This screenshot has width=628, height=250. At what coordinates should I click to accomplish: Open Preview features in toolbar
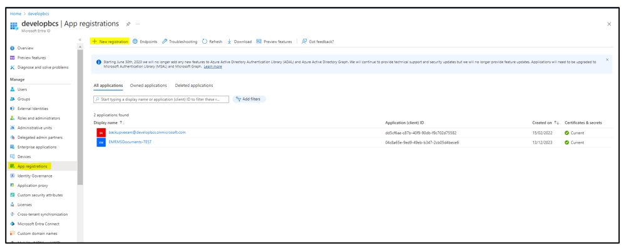(274, 42)
